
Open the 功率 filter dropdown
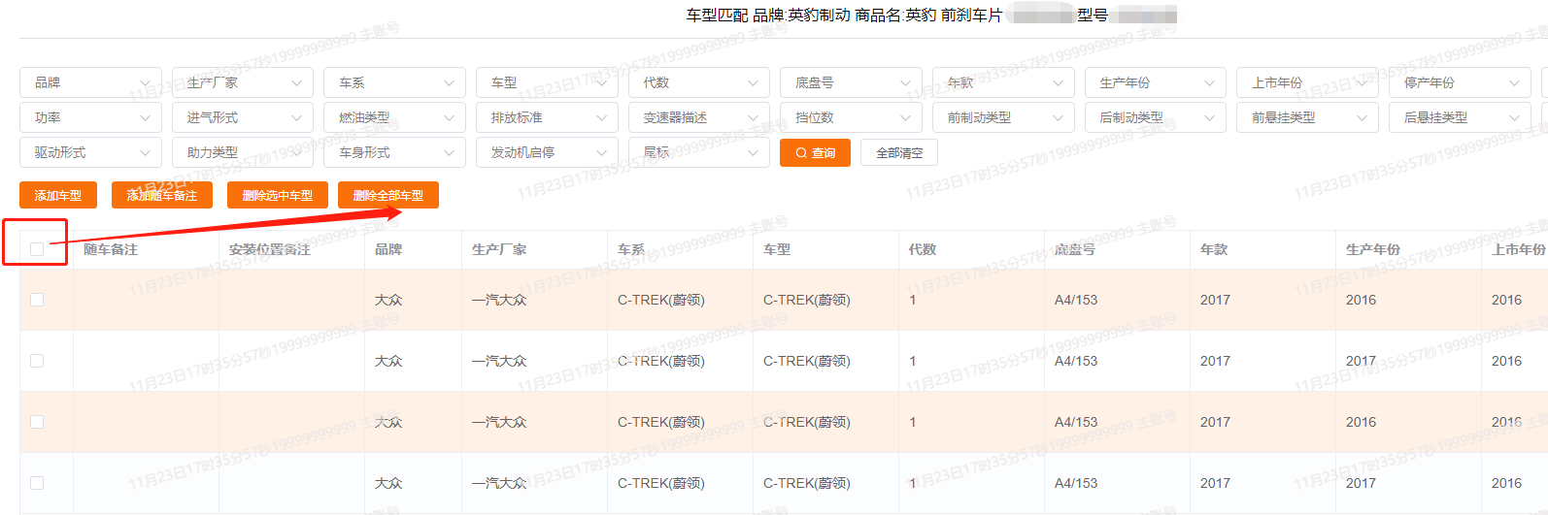[90, 117]
